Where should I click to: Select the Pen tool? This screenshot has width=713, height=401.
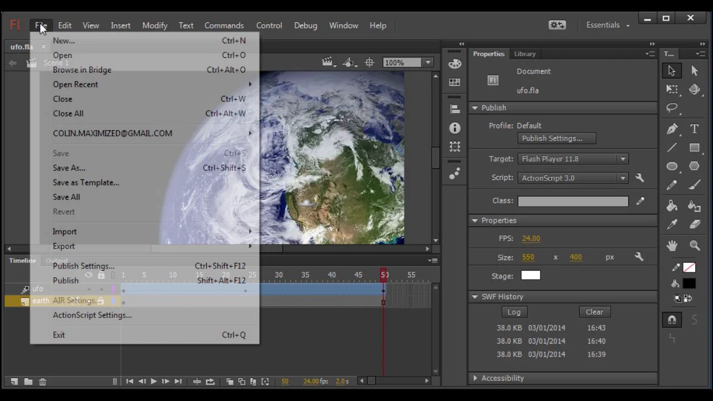click(x=672, y=129)
